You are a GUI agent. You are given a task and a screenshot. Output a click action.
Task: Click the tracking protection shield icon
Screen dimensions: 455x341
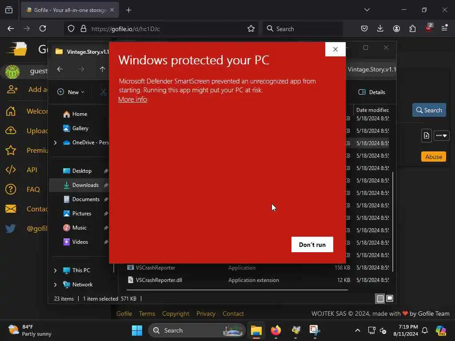(x=71, y=28)
